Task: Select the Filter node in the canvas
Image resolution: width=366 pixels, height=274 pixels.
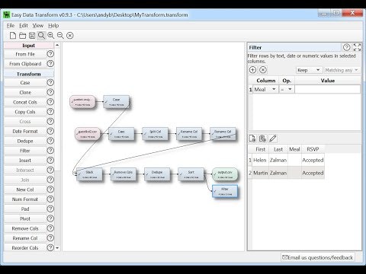Action: pos(225,191)
